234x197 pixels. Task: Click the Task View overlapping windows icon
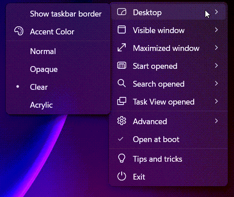coord(122,101)
